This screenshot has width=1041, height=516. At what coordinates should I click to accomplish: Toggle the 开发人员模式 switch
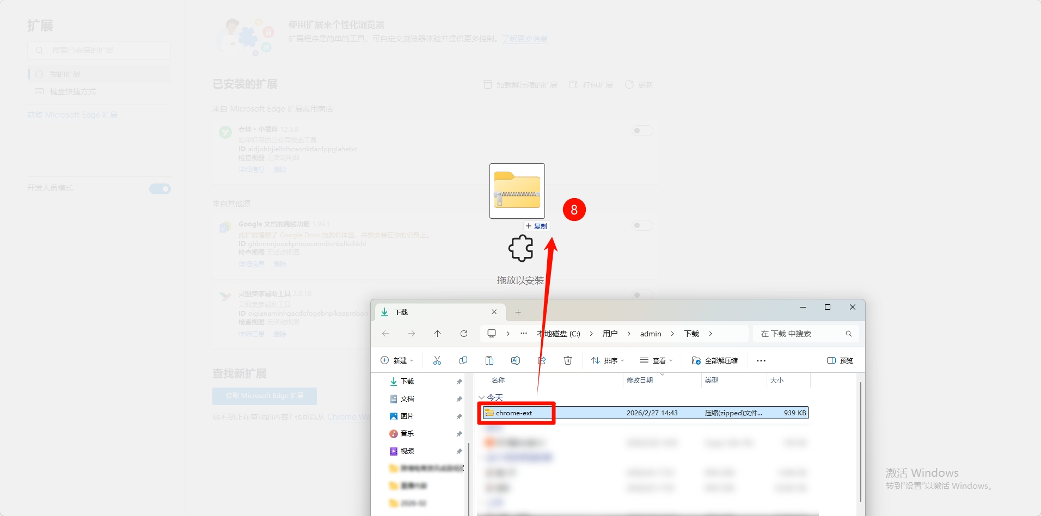(160, 189)
